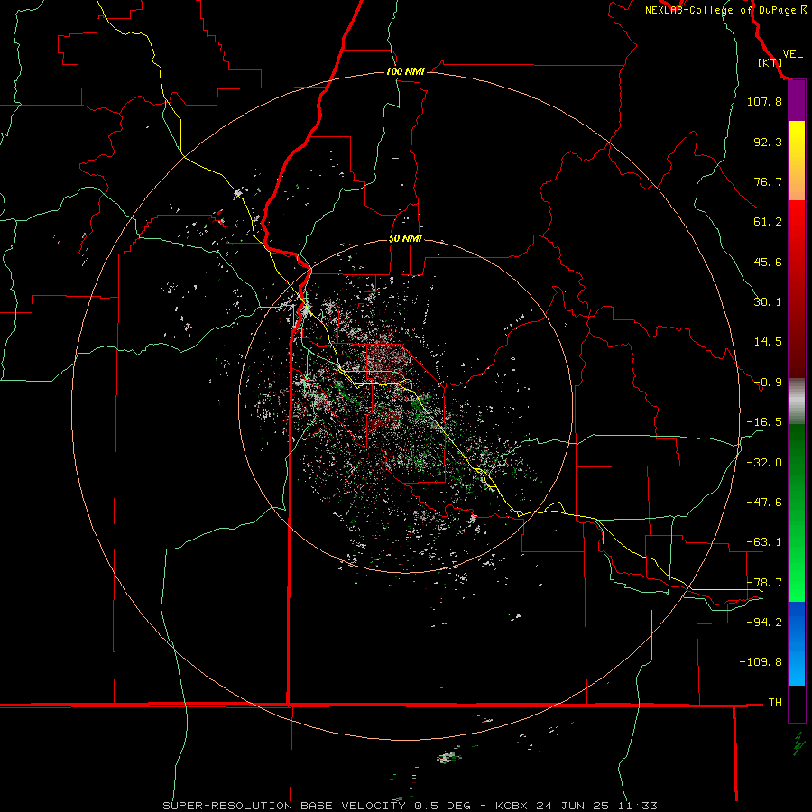This screenshot has width=812, height=812.
Task: Click the Super-Resolution Base Velocity caption
Action: click(x=410, y=806)
